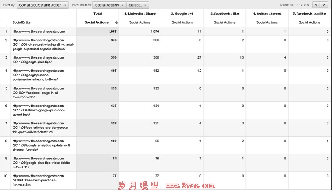This screenshot has width=332, height=190.
Task: Click the Social Actions sort descending arrow
Action: tap(117, 22)
